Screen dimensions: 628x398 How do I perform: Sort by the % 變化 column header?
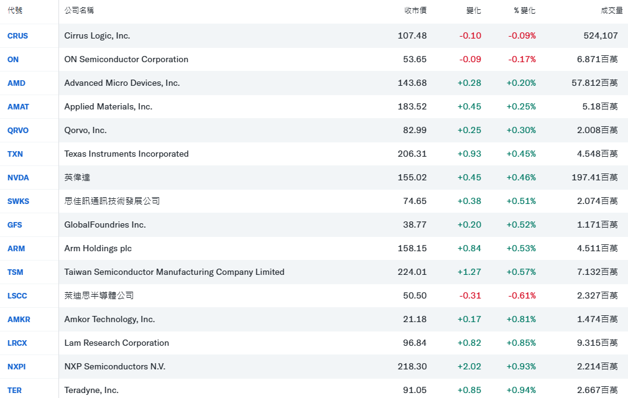pos(525,11)
